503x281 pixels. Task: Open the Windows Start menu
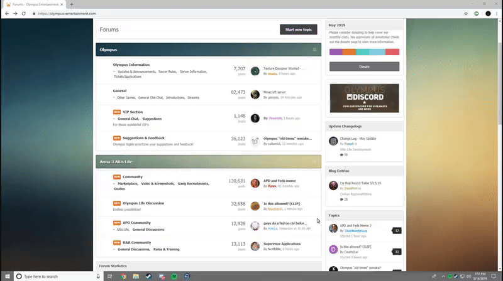click(x=7, y=276)
